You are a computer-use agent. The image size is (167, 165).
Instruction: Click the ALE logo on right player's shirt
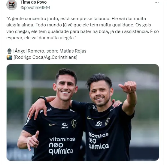[x=99, y=124]
